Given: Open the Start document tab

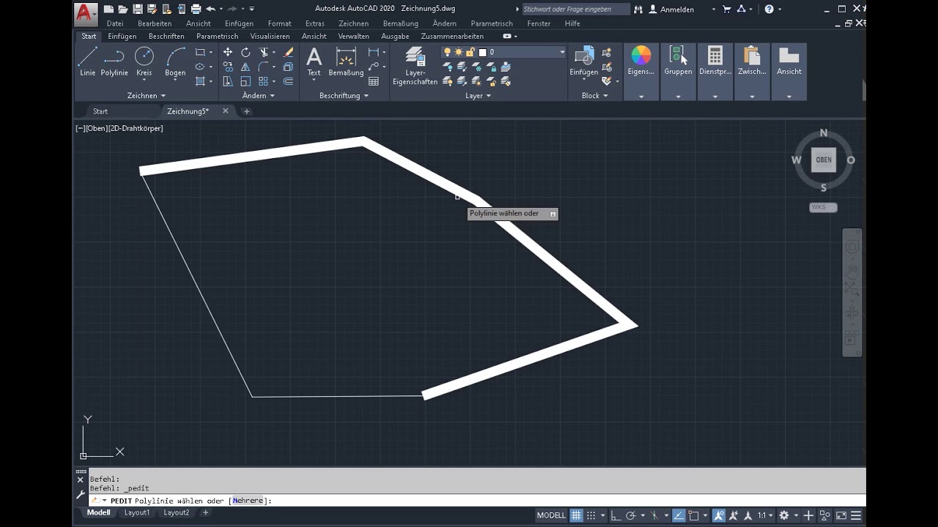Looking at the screenshot, I should [x=100, y=111].
